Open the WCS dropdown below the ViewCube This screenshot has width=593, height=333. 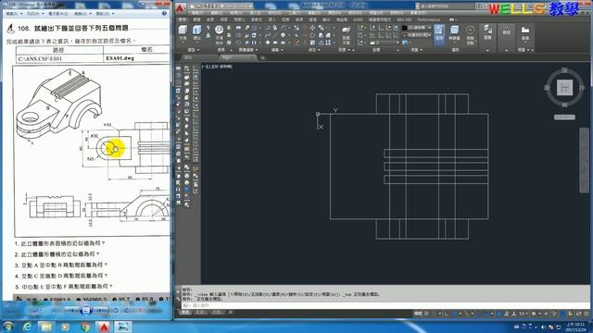coord(564,117)
